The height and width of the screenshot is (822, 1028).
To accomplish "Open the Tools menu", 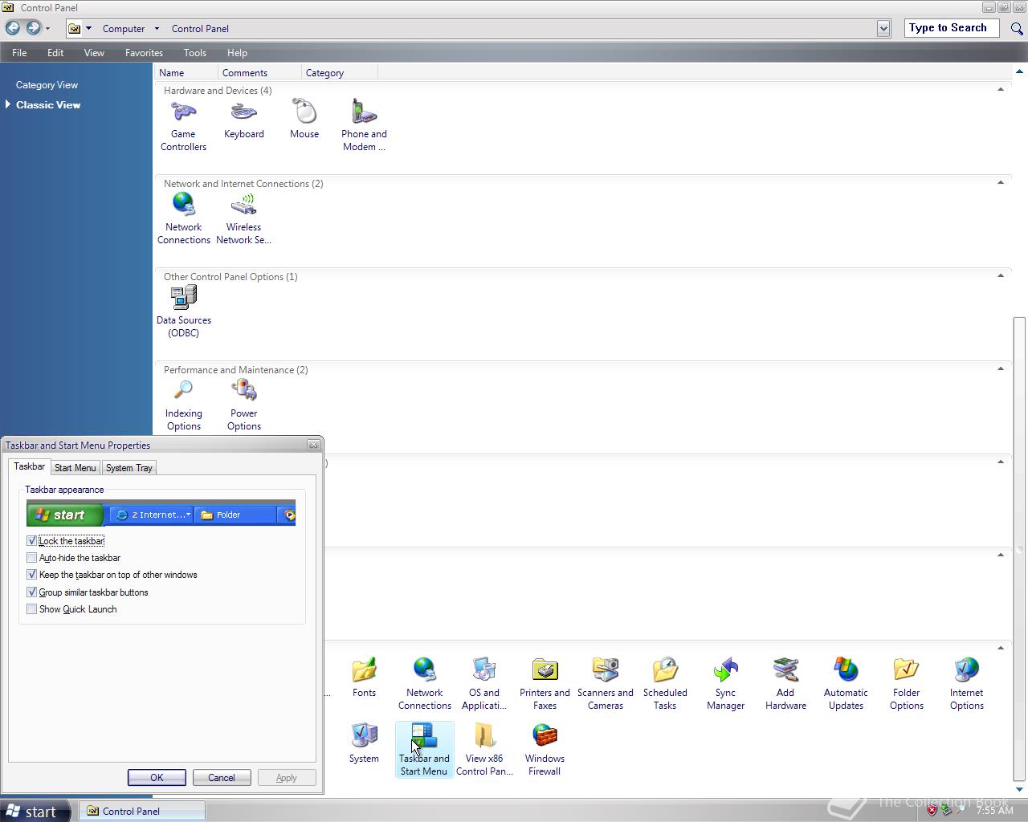I will pos(195,53).
